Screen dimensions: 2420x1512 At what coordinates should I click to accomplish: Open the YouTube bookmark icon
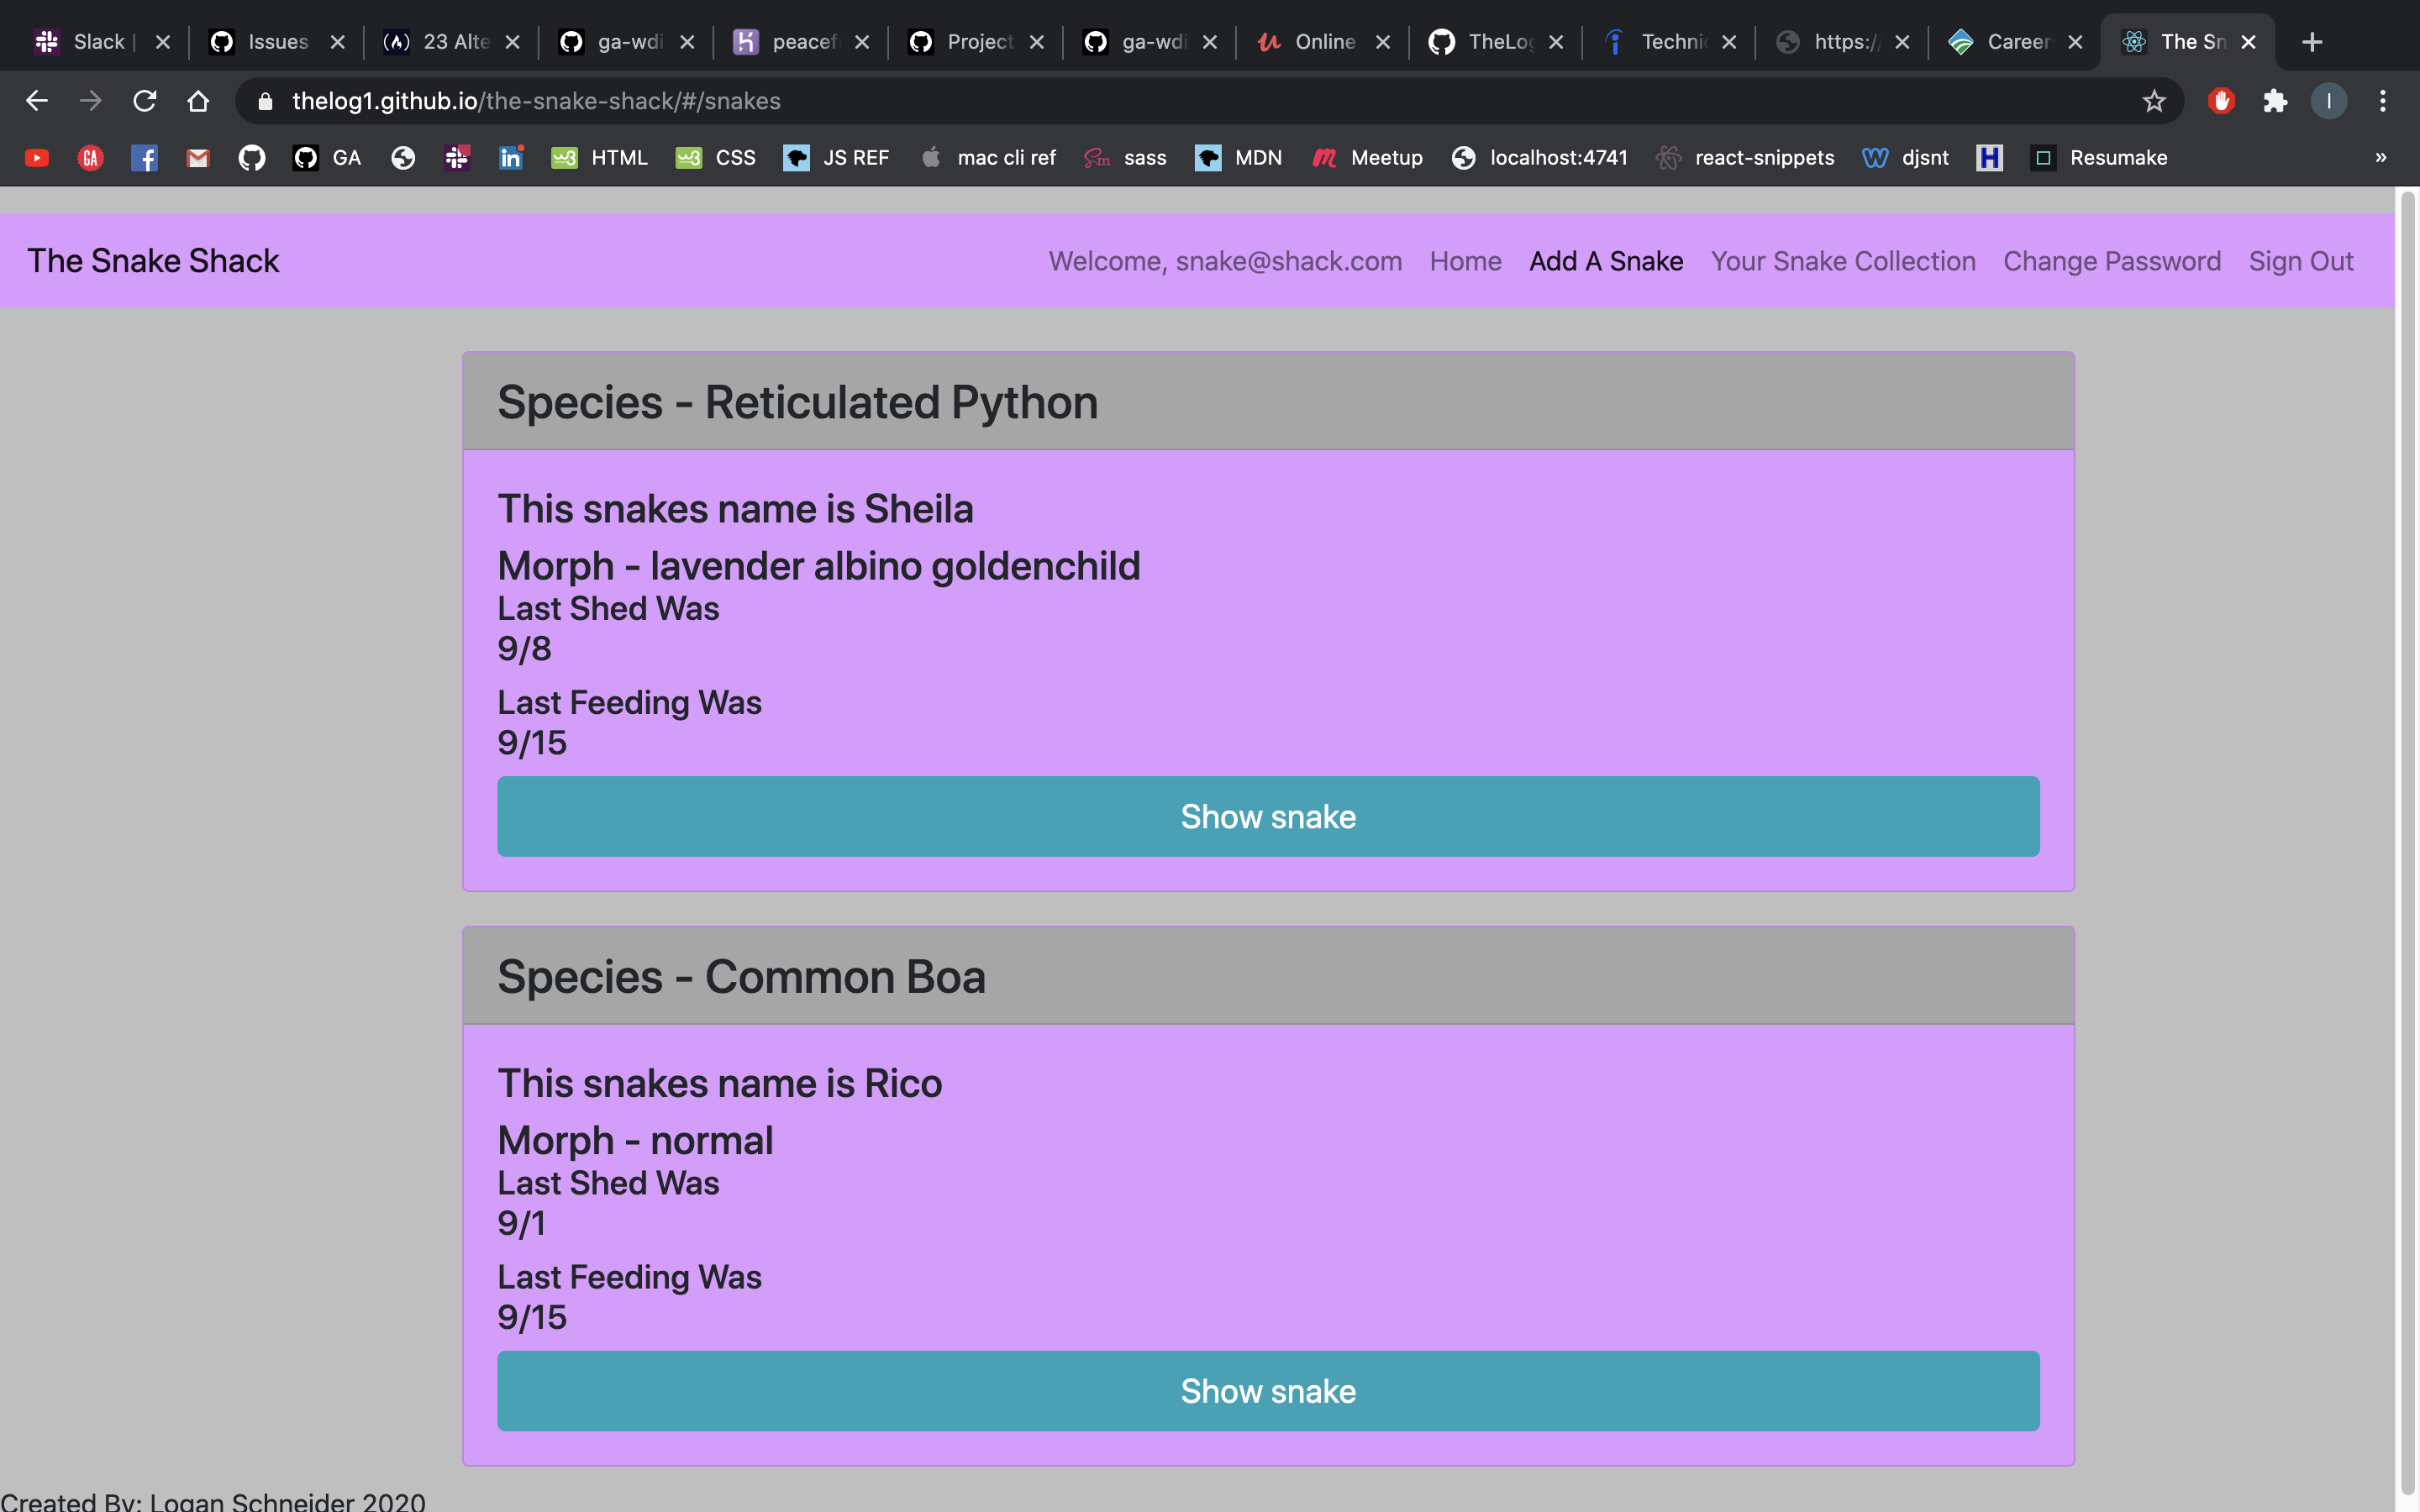(x=37, y=158)
